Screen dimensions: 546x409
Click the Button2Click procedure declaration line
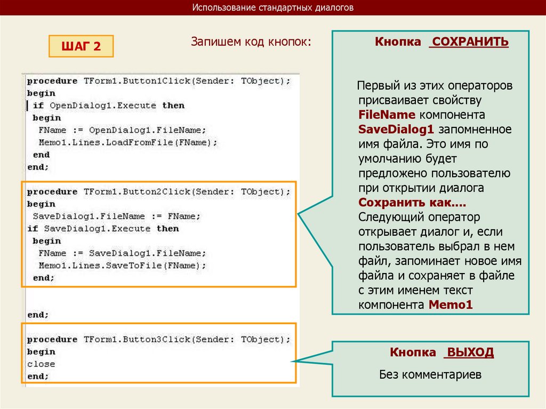[x=158, y=192]
